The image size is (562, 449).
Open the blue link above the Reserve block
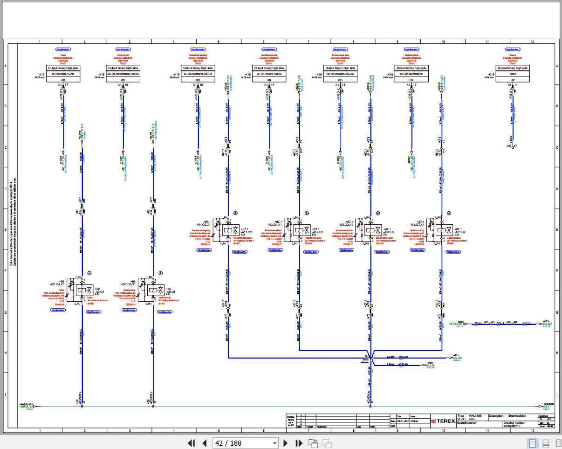point(512,49)
